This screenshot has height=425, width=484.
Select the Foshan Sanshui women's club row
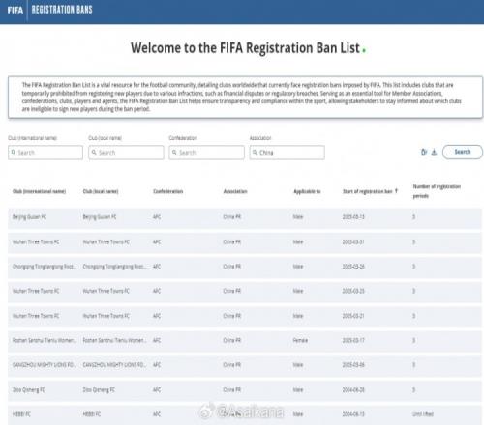[245, 340]
